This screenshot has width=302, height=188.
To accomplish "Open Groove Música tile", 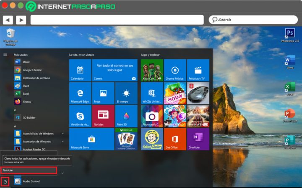I will [175, 70].
